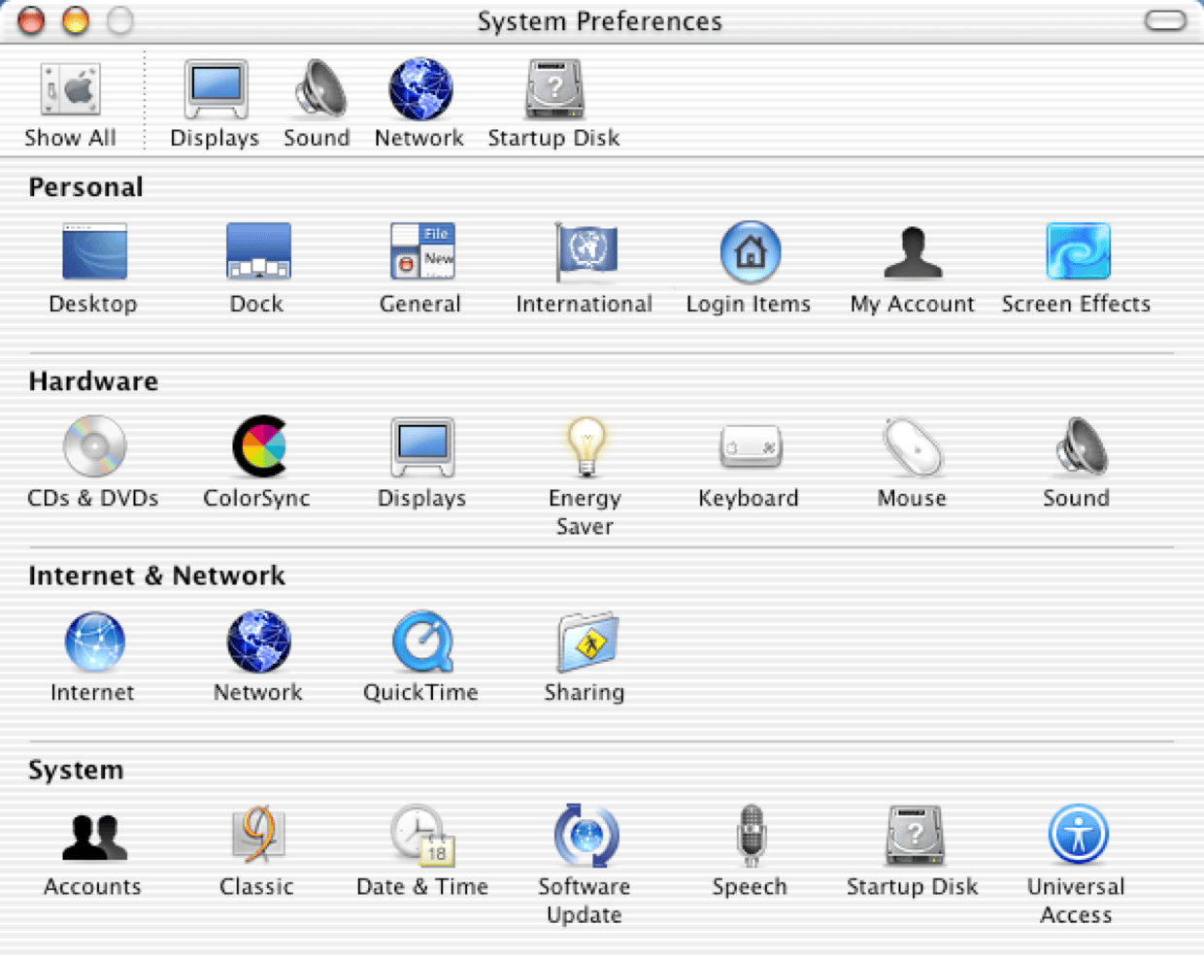Open the Universal Access icon

tap(1078, 835)
